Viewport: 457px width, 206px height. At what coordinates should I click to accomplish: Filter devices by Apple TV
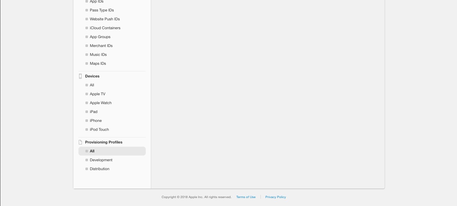pyautogui.click(x=97, y=94)
